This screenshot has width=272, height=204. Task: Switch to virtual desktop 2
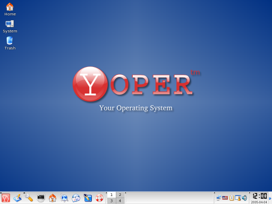click(120, 195)
